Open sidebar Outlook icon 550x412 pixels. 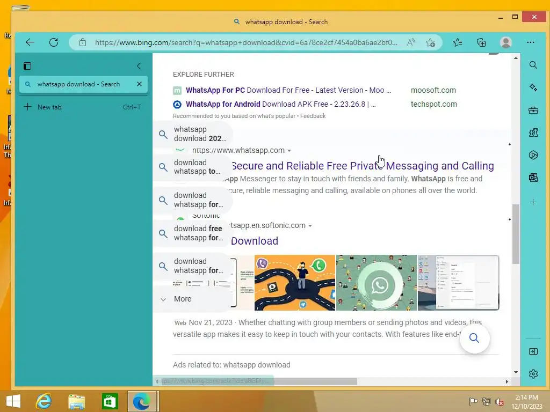pos(533,178)
